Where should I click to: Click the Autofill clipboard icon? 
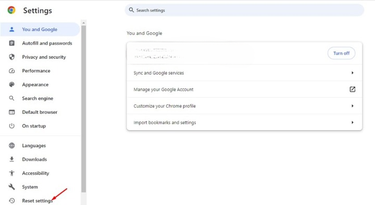point(11,43)
